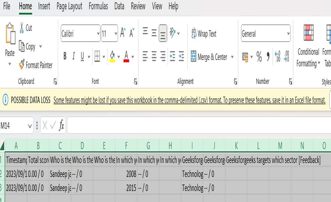Click the Insert Function fx icon

click(61, 125)
